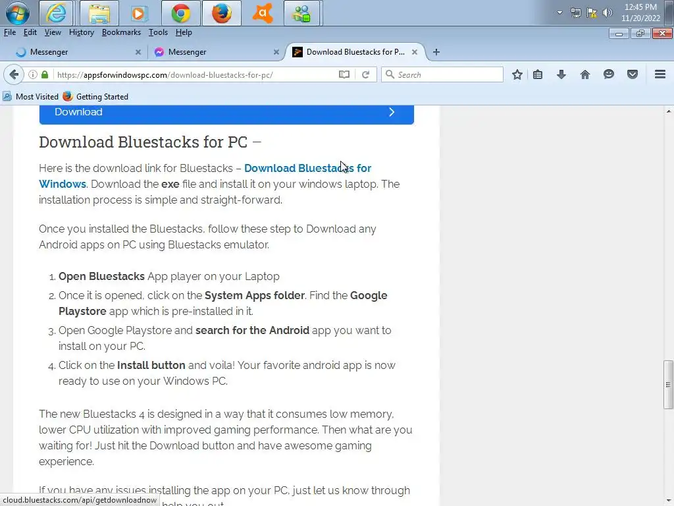This screenshot has width=674, height=506.
Task: Click 'System Apps folder' bold text
Action: click(255, 296)
